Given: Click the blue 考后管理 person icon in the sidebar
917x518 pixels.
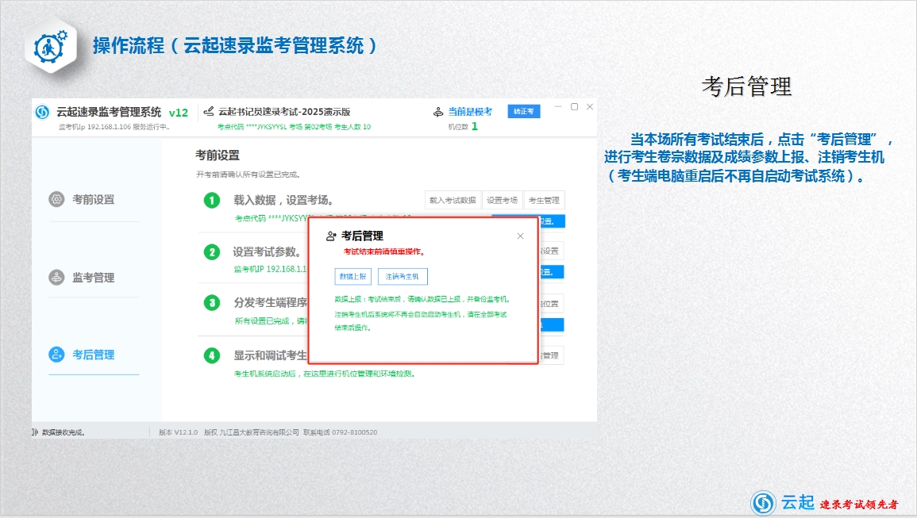Looking at the screenshot, I should click(x=56, y=355).
